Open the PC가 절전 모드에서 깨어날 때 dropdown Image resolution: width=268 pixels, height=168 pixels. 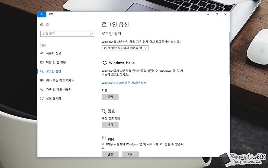(x=125, y=48)
